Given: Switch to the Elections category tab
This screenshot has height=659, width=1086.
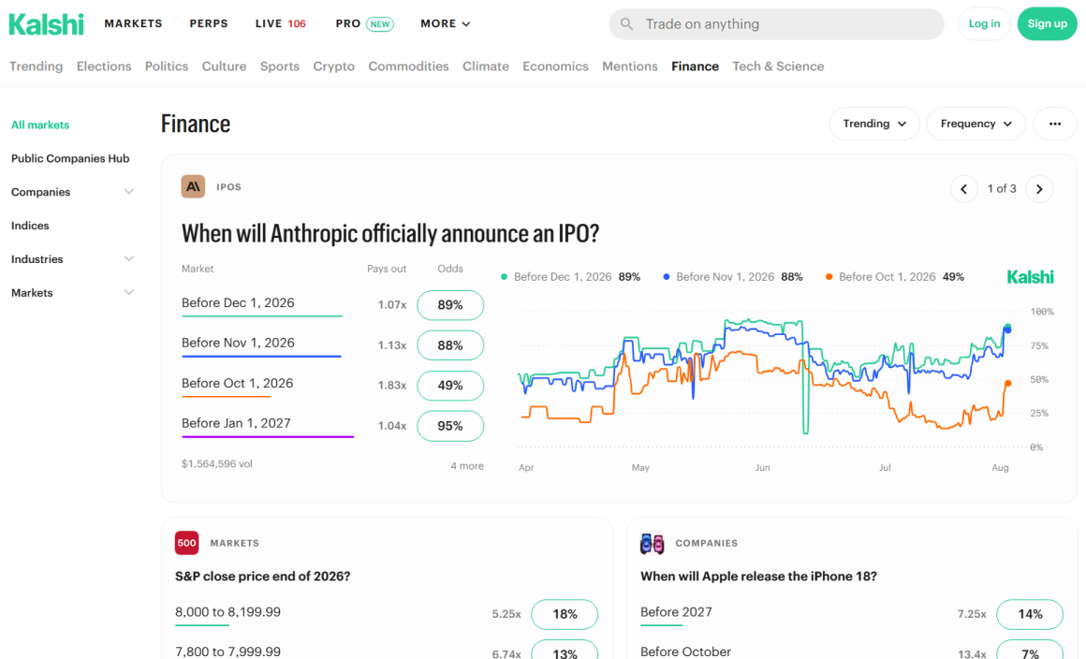Looking at the screenshot, I should pos(104,66).
